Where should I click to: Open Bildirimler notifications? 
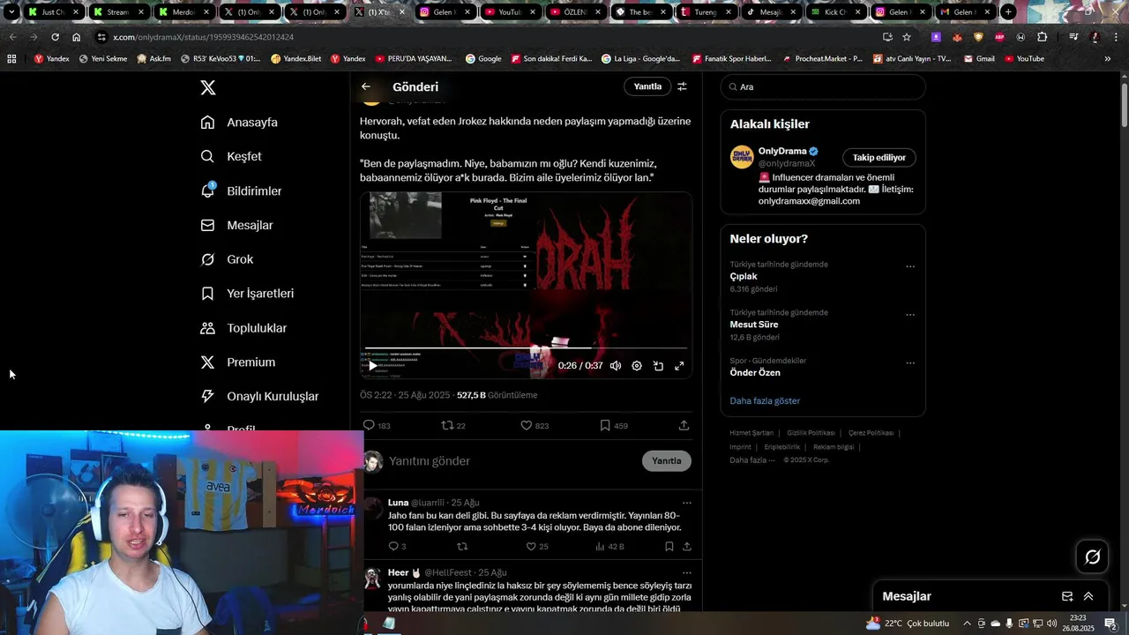point(241,190)
